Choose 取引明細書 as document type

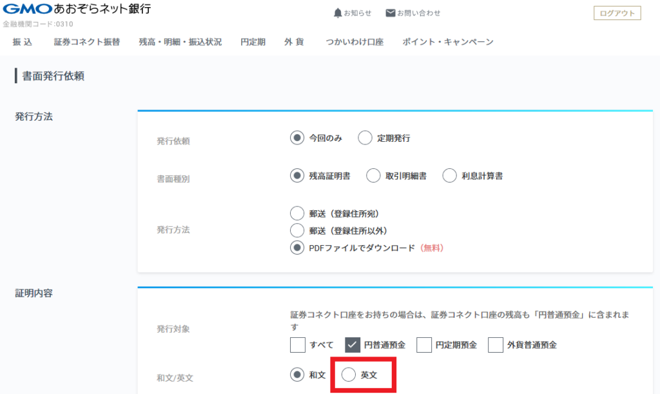click(374, 176)
